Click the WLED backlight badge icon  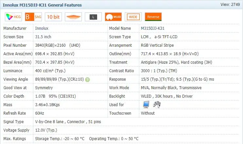(113, 17)
